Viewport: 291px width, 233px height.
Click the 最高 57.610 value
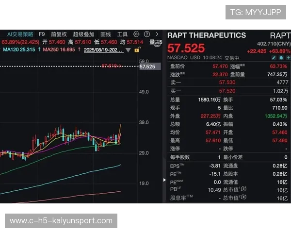213,140
